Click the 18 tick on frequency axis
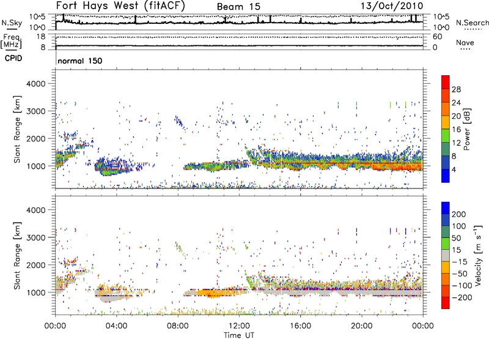The height and width of the screenshot is (339, 489). [41, 37]
